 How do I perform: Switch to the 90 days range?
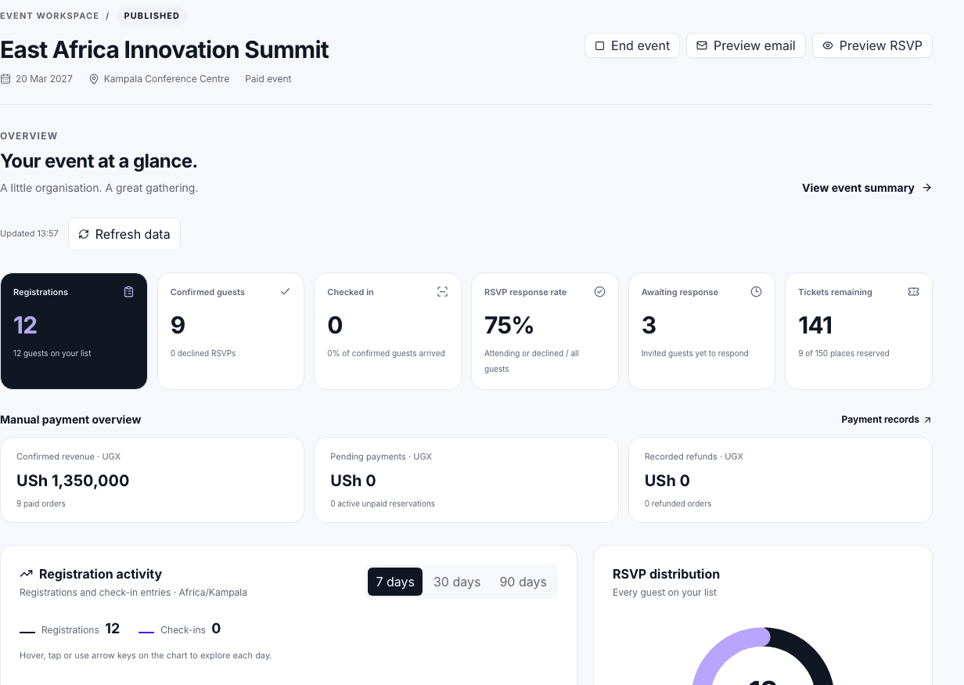[523, 582]
